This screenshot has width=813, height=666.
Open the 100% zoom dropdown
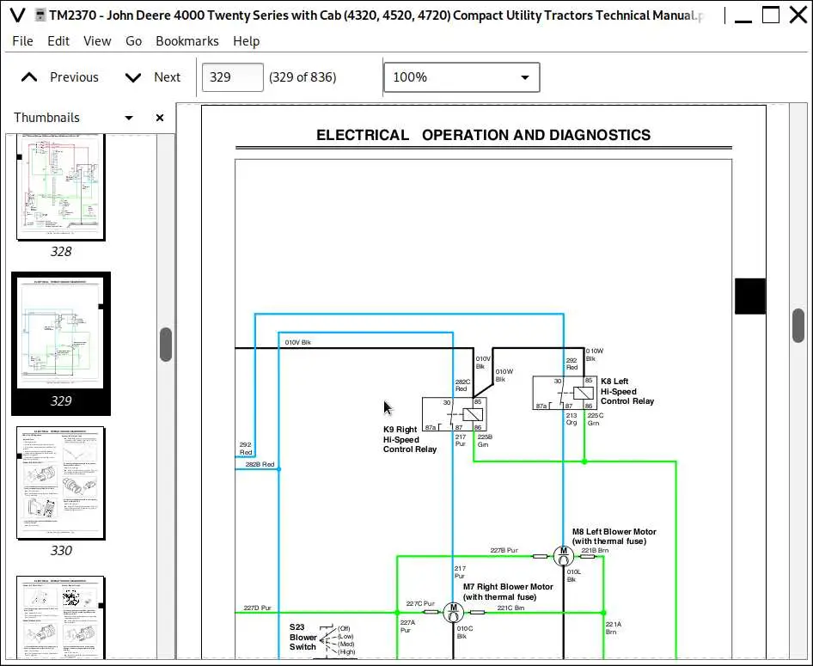[x=462, y=77]
